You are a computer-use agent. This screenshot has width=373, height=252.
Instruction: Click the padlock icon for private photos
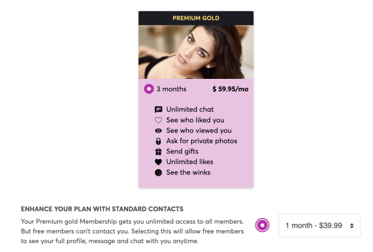click(158, 141)
